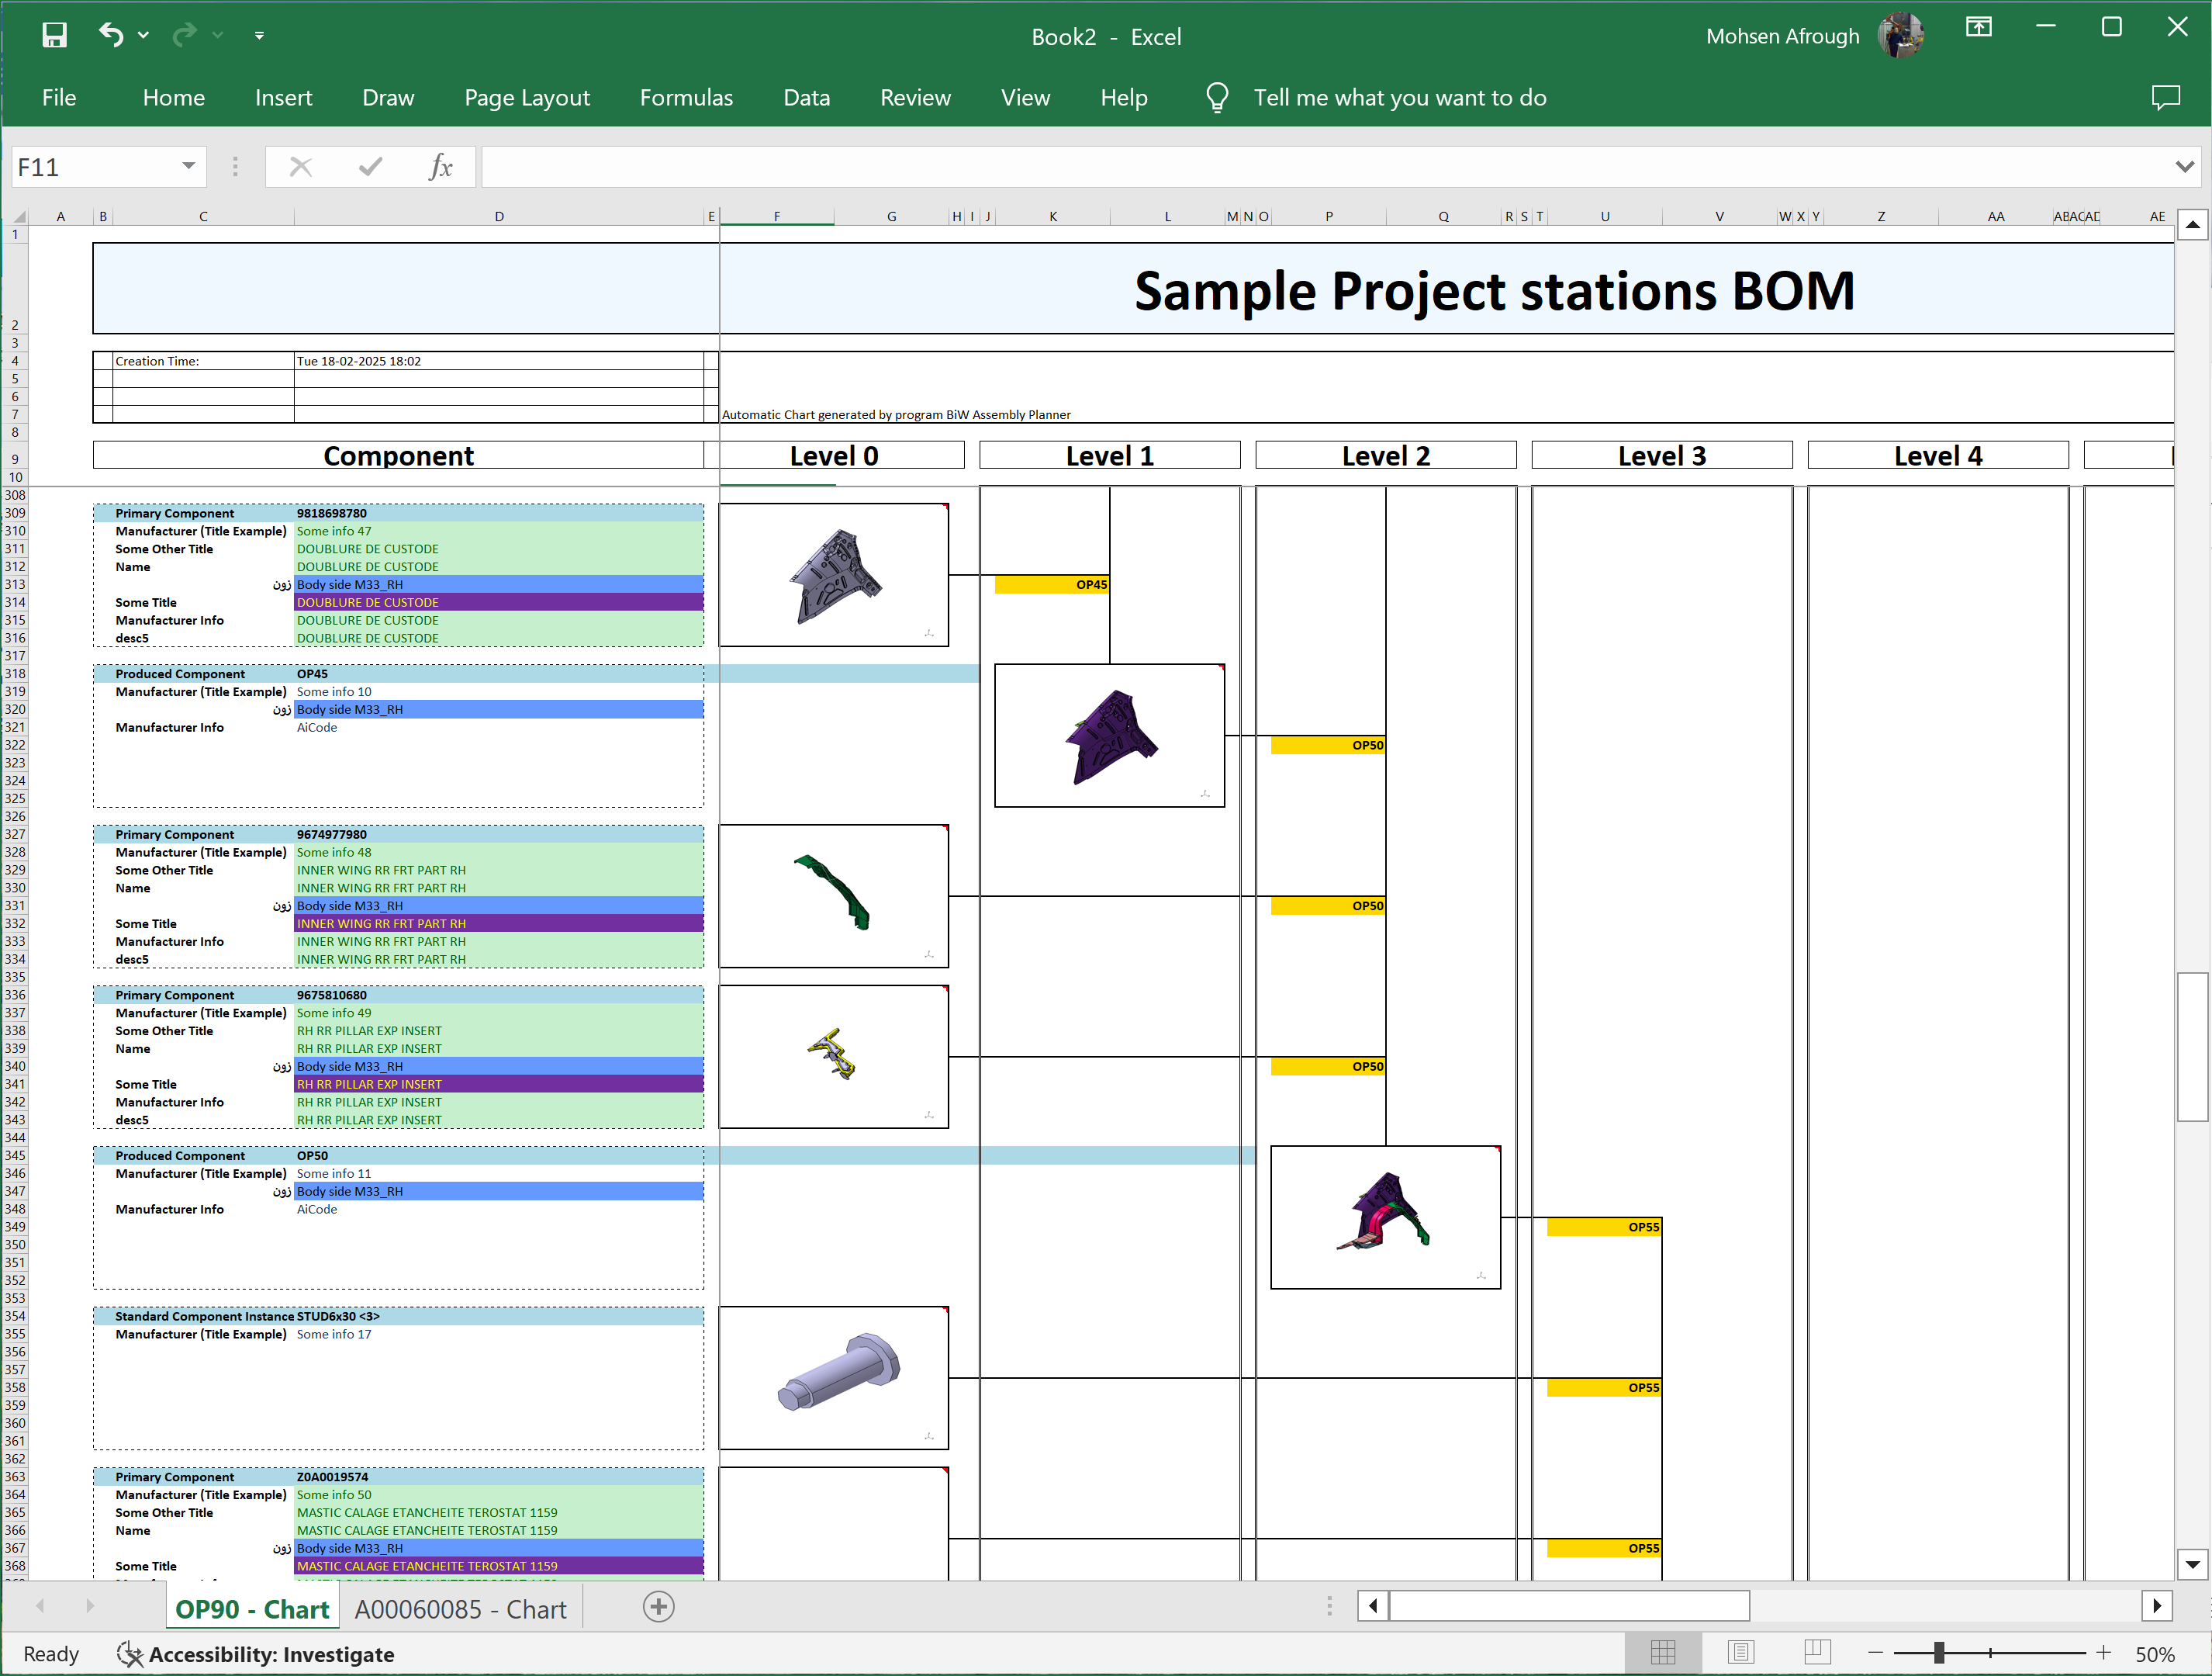The height and width of the screenshot is (1676, 2212).
Task: Switch to Page Layout view icon
Action: pyautogui.click(x=1741, y=1653)
